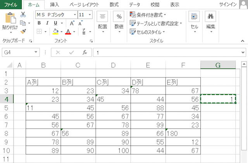
Task: Open the paste options arrow
Action: (x=11, y=33)
